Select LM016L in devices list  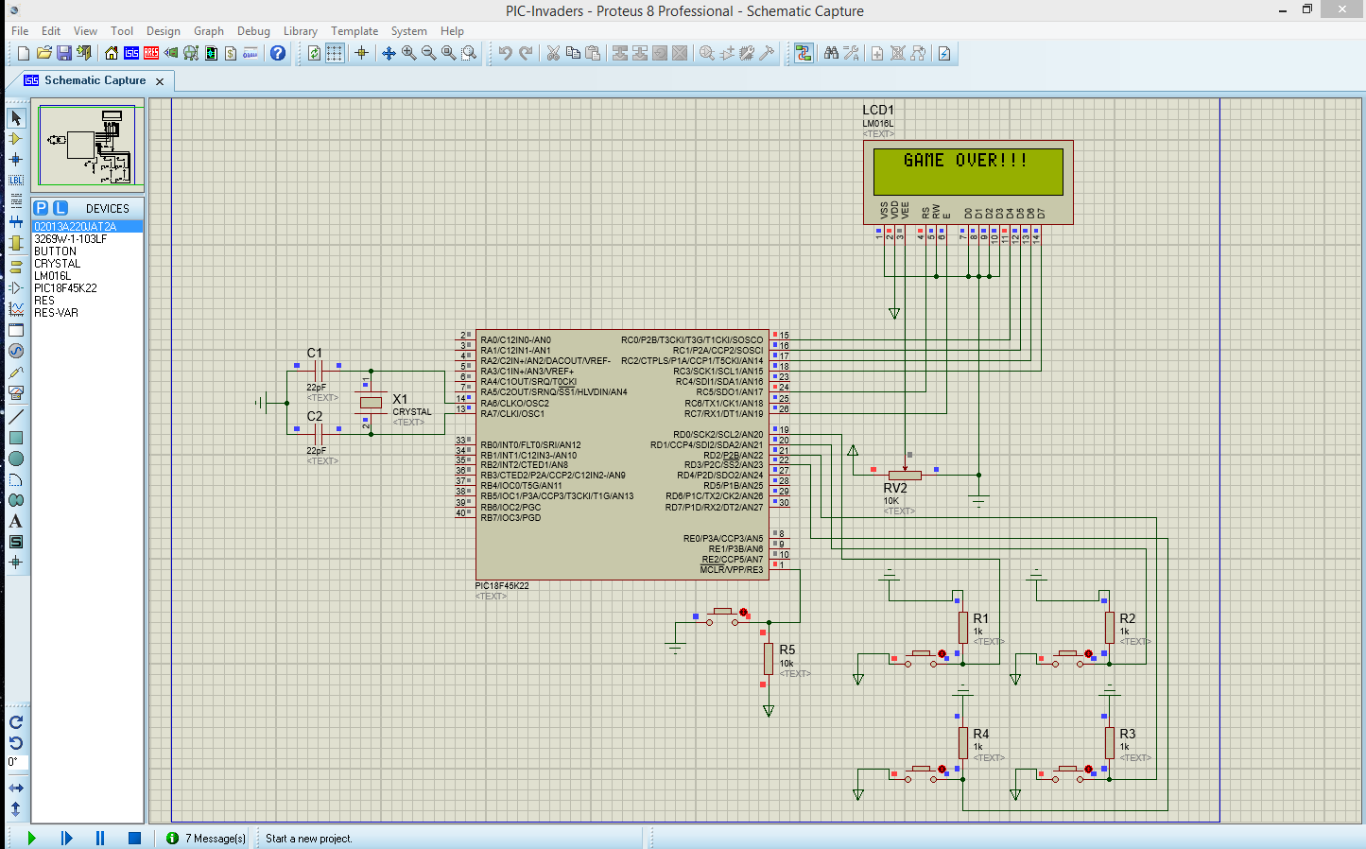53,276
